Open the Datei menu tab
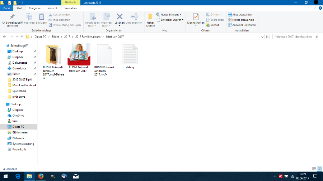The height and width of the screenshot is (181, 323). 6,8
